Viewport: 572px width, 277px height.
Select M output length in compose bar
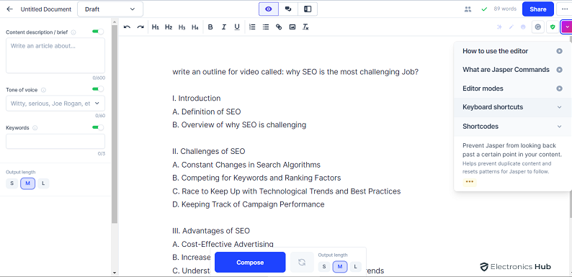[340, 267]
